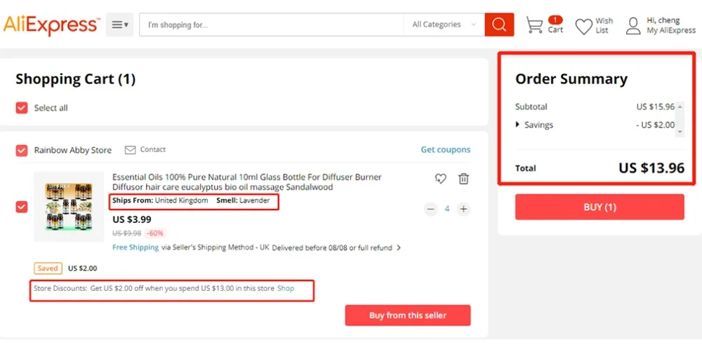Toggle the Essential Oils item checkbox
The image size is (702, 347).
22,207
